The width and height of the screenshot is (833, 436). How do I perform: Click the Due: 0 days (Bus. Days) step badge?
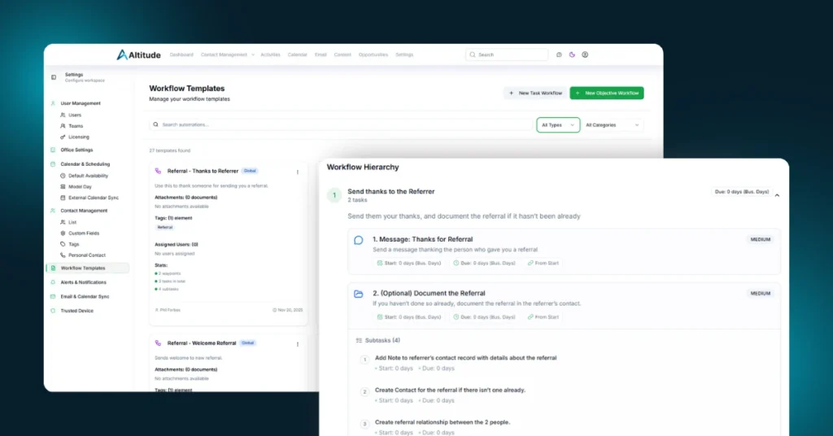click(x=742, y=192)
